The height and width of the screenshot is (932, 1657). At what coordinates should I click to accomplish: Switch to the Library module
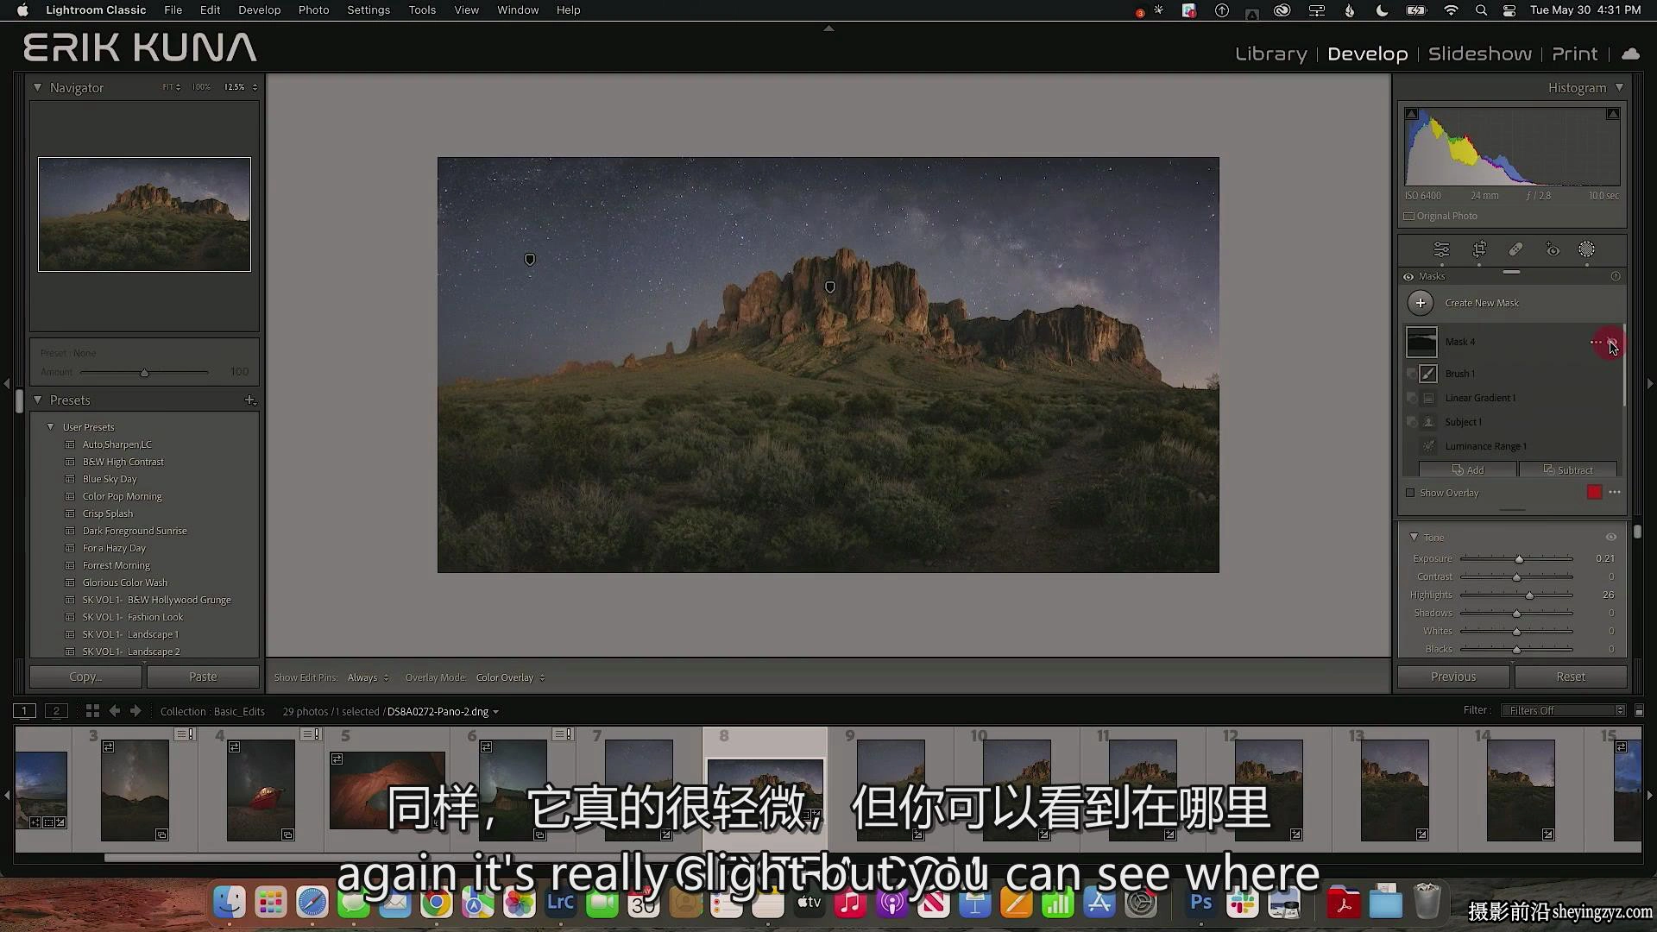[x=1270, y=54]
